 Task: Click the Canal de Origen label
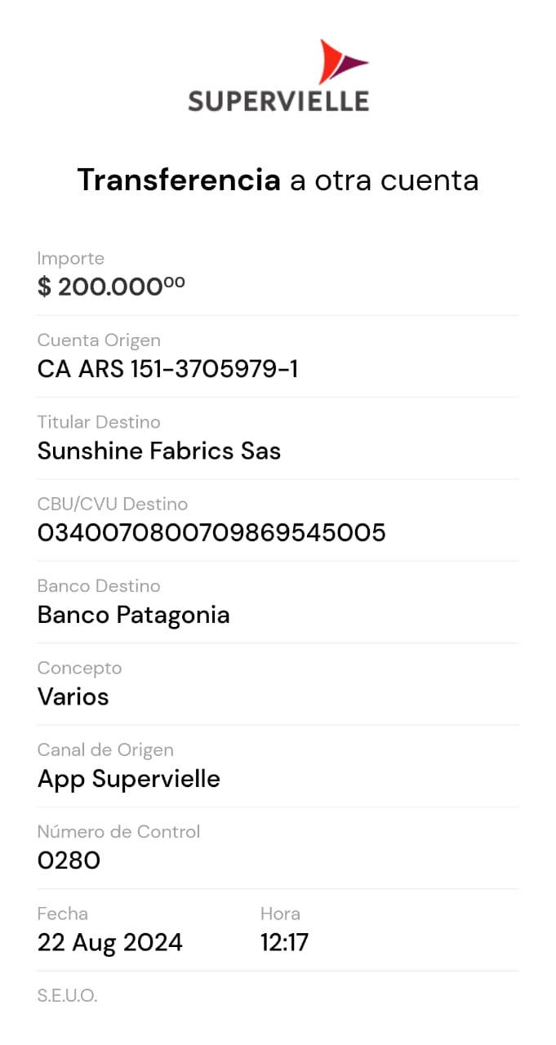105,749
